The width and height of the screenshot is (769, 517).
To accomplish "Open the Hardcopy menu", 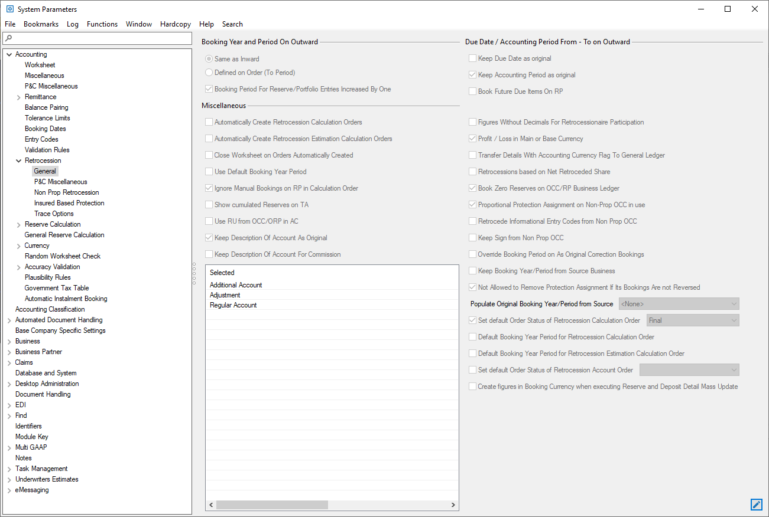I will [x=175, y=24].
